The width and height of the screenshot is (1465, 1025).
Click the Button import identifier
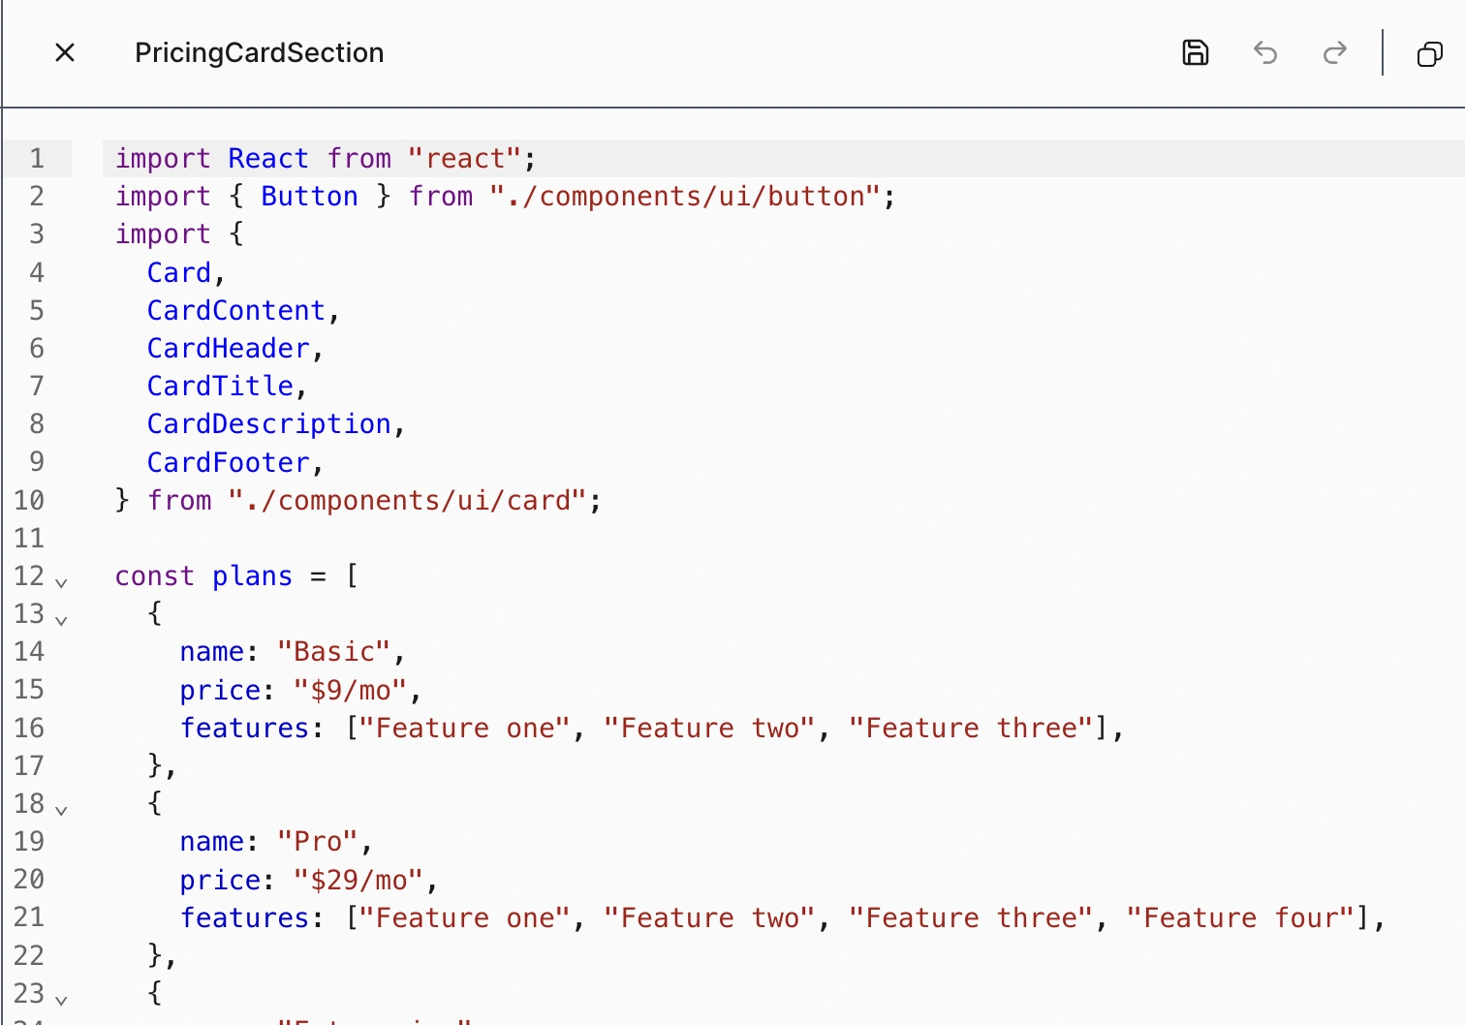click(310, 196)
